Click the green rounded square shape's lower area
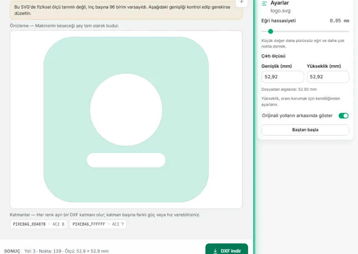Image resolution: width=358 pixels, height=254 pixels. [x=126, y=185]
